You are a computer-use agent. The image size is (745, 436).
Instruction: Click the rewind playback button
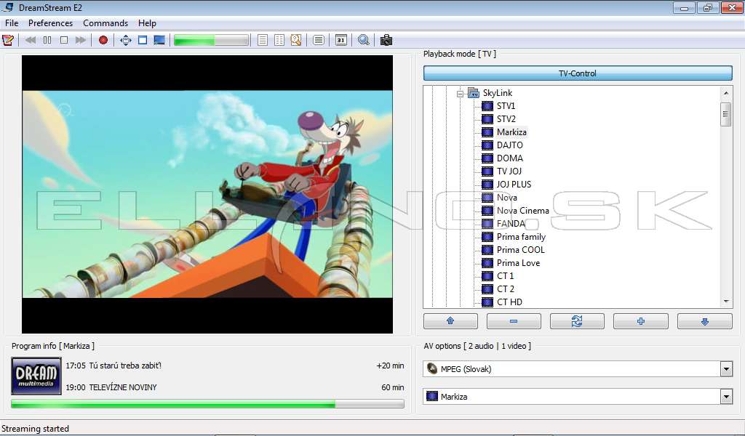[x=31, y=40]
